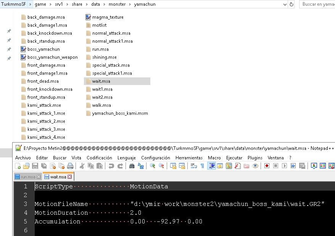Viewport: 335px width, 236px height.
Task: Click the New file icon in Notepad++
Action: [x=18, y=166]
